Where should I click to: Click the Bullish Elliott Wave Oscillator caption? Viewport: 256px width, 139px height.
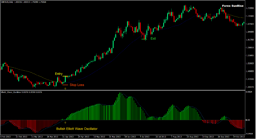click(77, 129)
